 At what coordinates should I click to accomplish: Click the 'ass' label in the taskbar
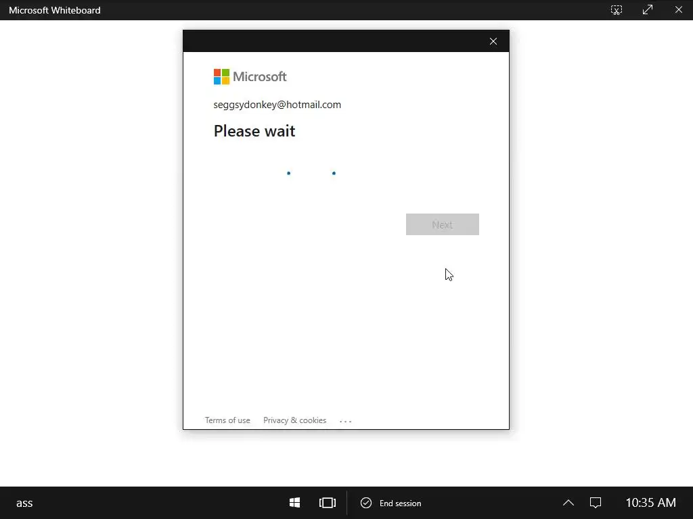[24, 503]
